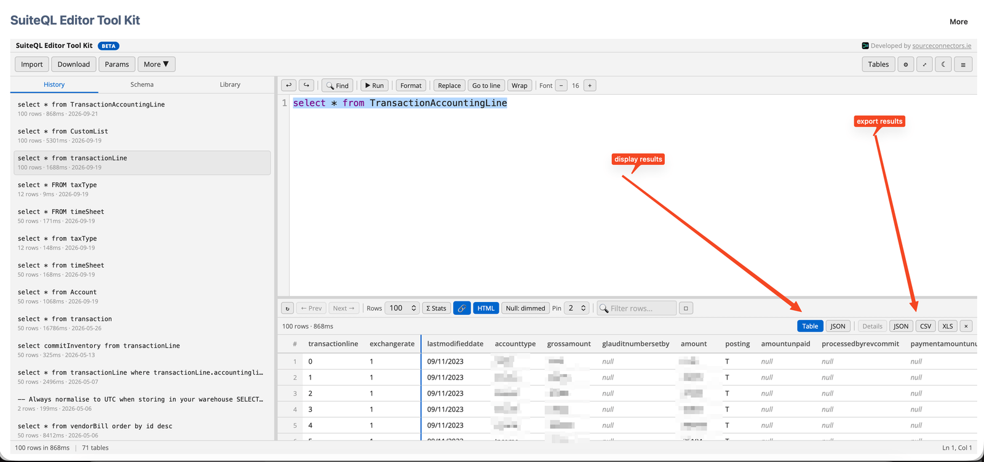The height and width of the screenshot is (462, 984).
Task: Visit the sourceconnectors.ie link
Action: click(x=942, y=46)
